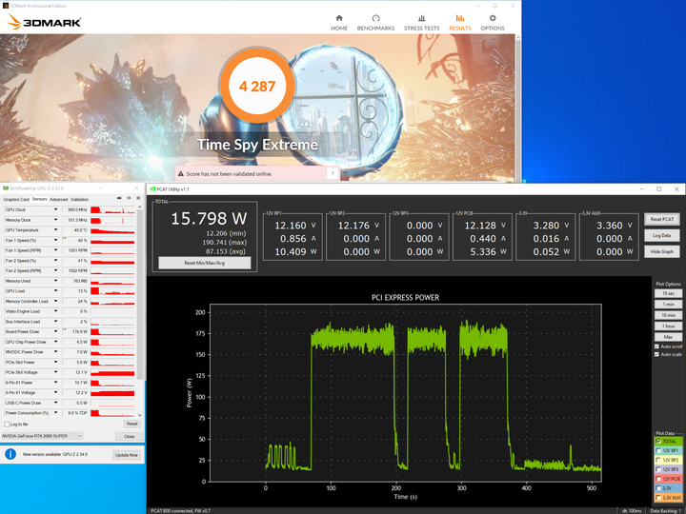Open the 3DMark Options gear icon
The image size is (686, 514).
pos(493,18)
